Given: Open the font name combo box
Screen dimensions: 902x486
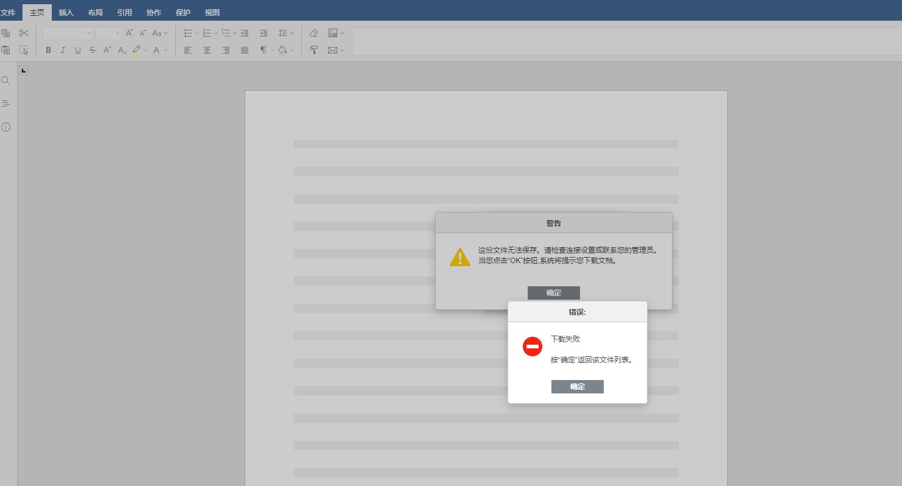Looking at the screenshot, I should (68, 33).
